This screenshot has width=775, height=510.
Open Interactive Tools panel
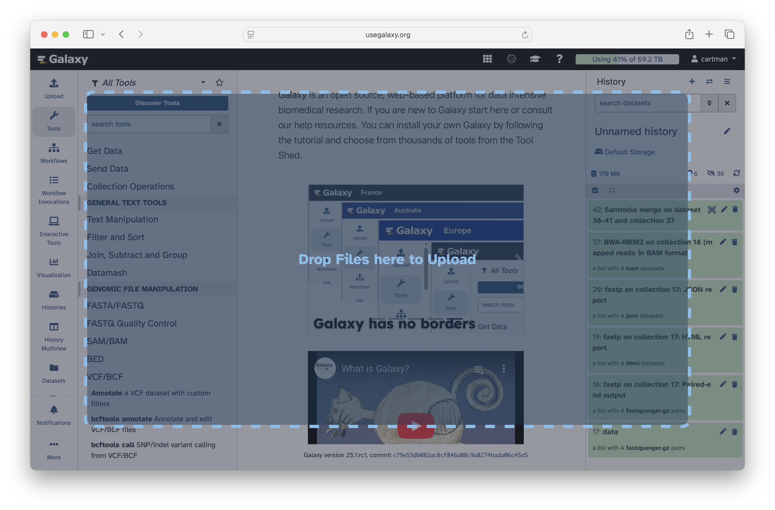point(54,231)
